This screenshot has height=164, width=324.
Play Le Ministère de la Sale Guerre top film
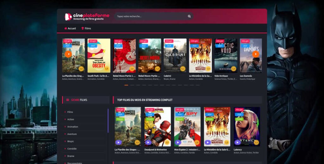point(208,142)
